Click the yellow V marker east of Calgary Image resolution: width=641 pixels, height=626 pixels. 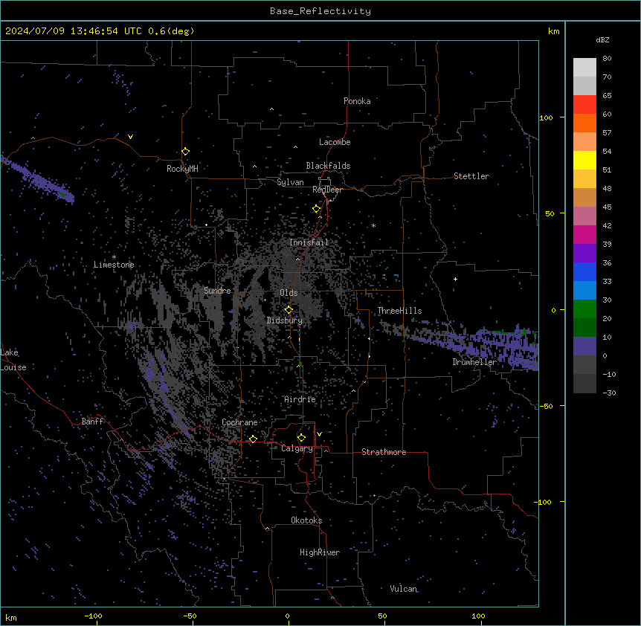click(x=319, y=434)
